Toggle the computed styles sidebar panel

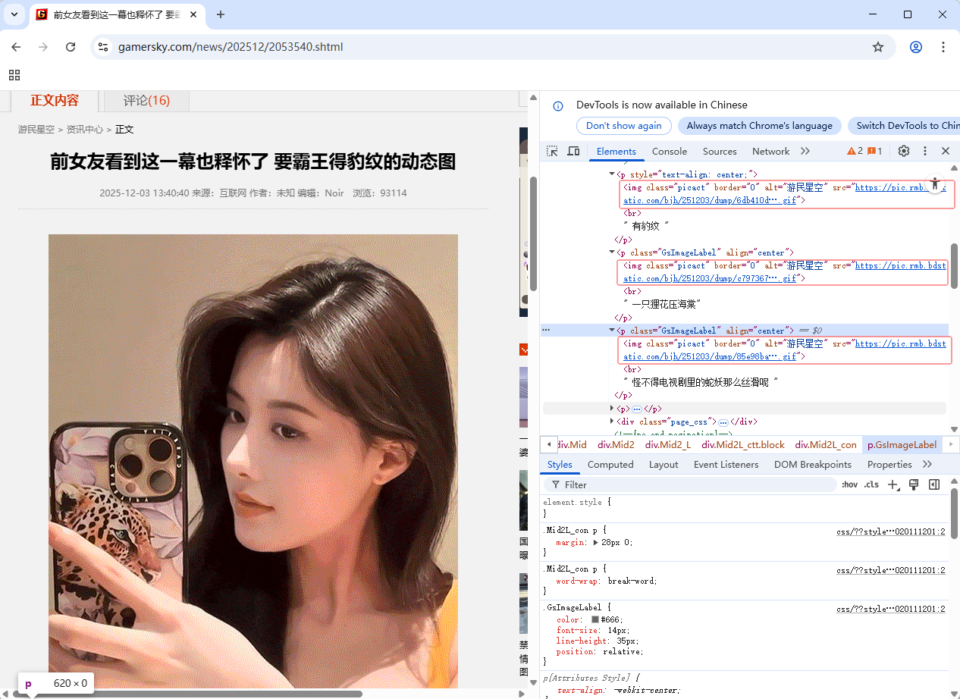(610, 464)
